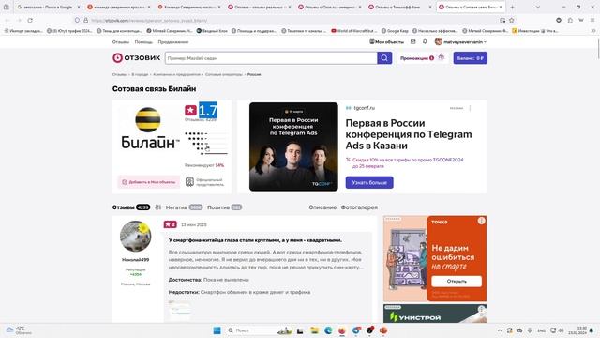Click the Мои объекты link
Image resolution: width=600 pixels, height=338 pixels.
point(386,41)
